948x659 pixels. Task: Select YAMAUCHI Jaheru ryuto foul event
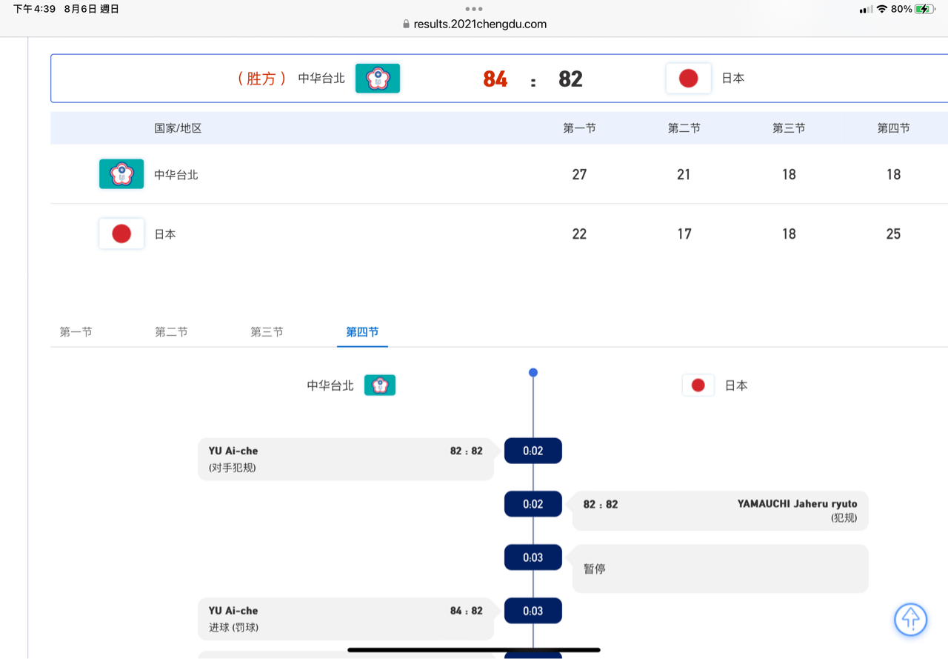pyautogui.click(x=720, y=511)
